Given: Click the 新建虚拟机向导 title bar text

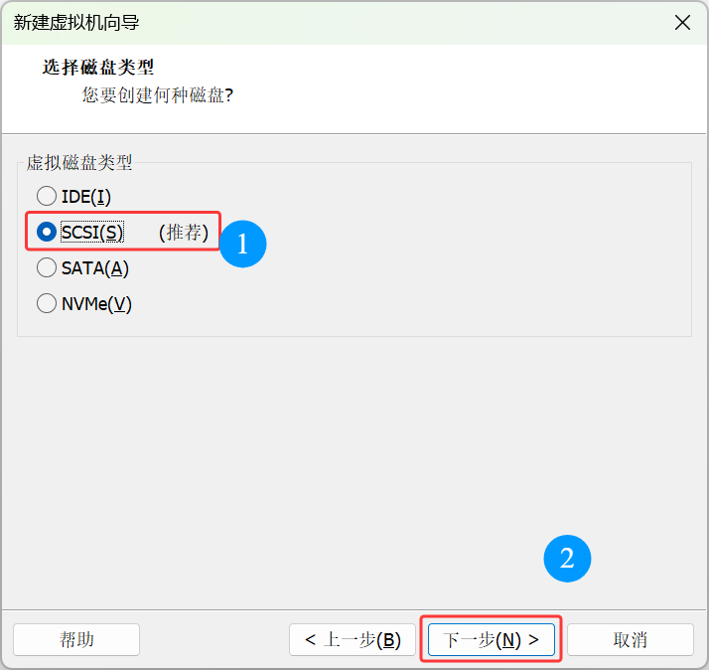Looking at the screenshot, I should point(76,23).
